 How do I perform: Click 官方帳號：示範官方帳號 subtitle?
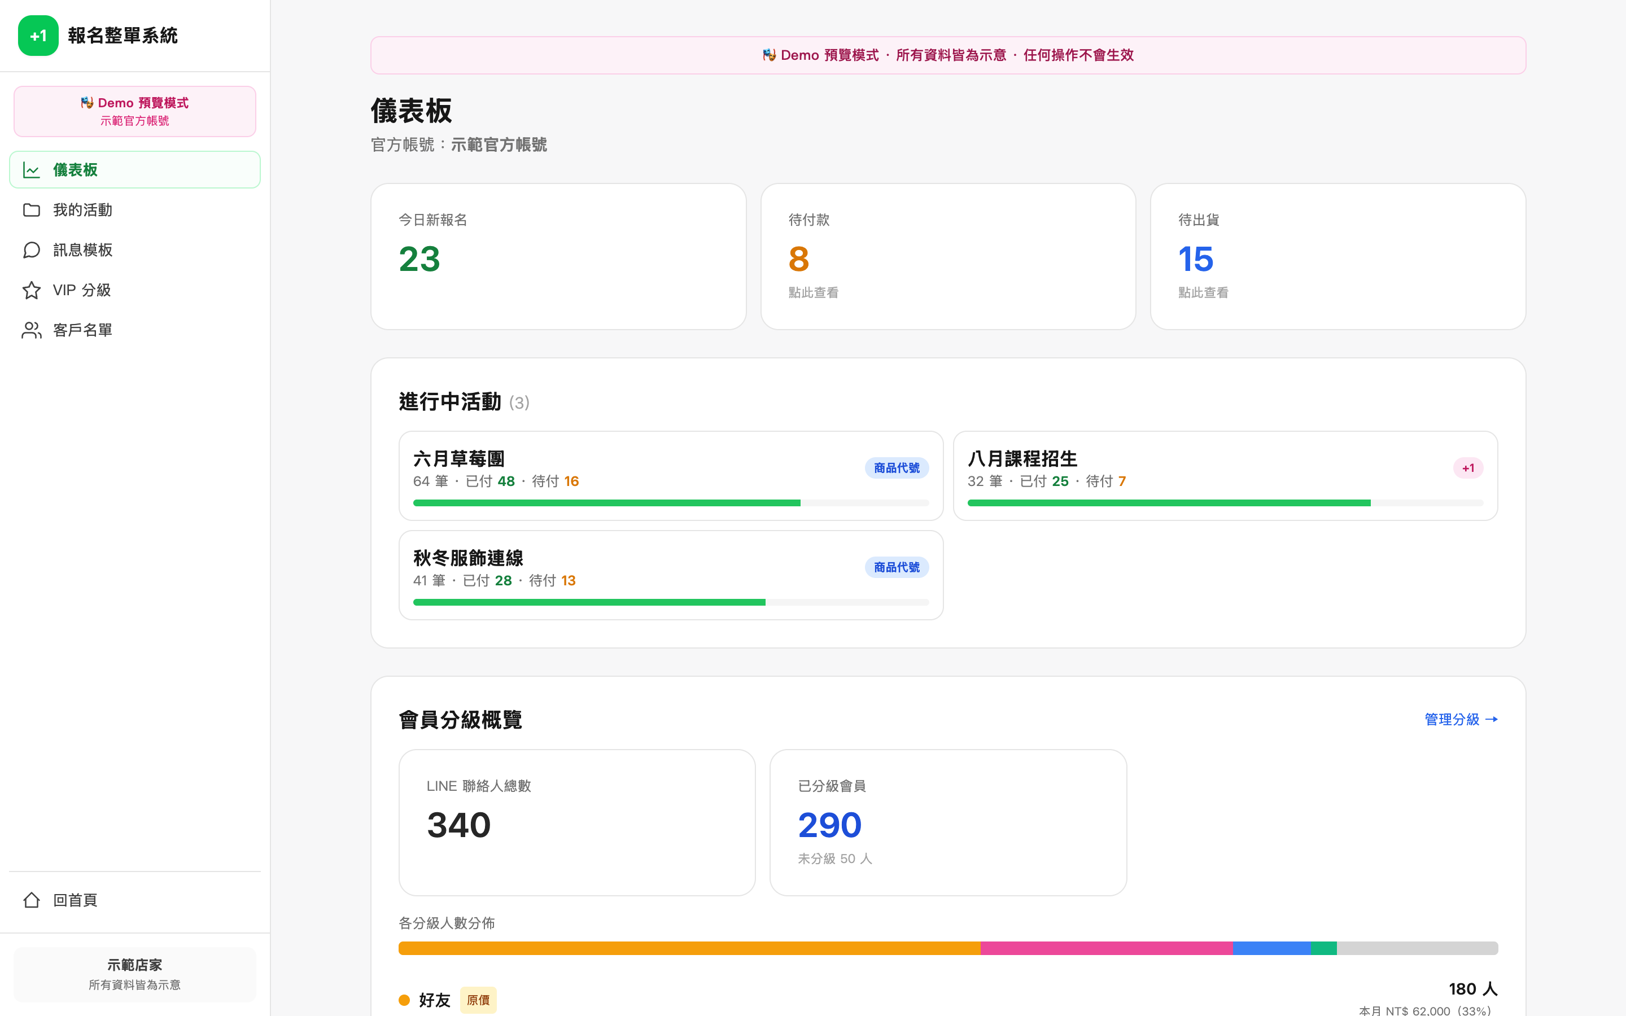[x=459, y=144]
